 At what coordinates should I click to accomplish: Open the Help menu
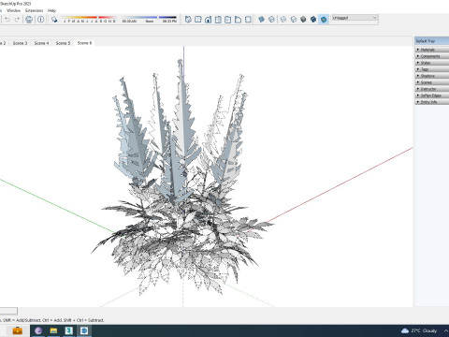(51, 10)
